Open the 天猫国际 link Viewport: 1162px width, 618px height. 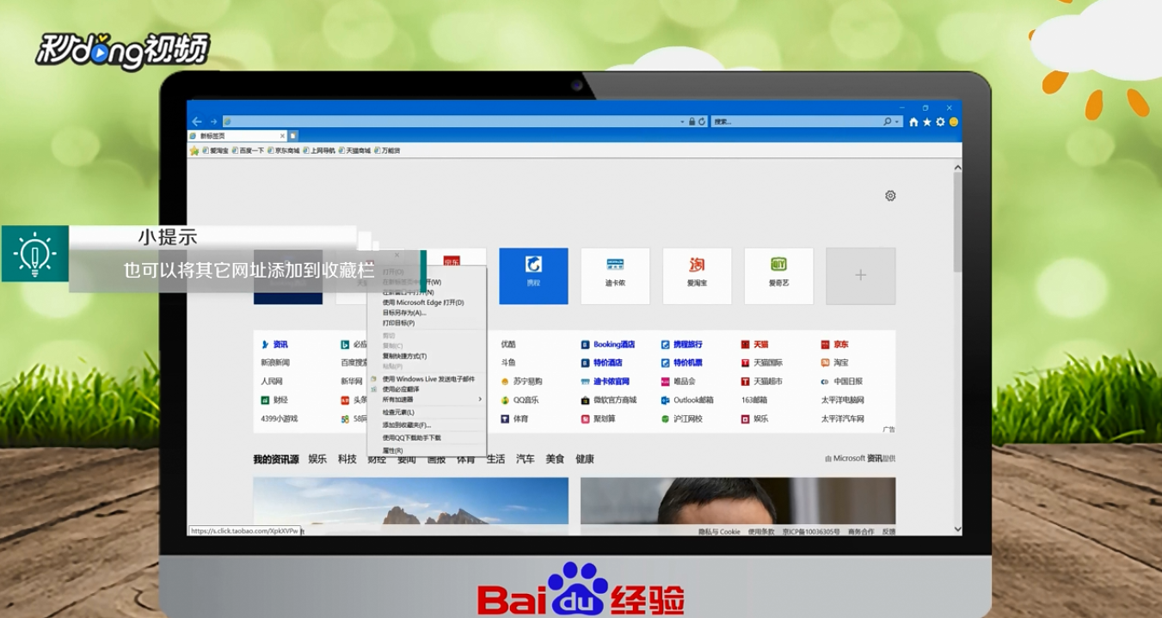tap(768, 363)
